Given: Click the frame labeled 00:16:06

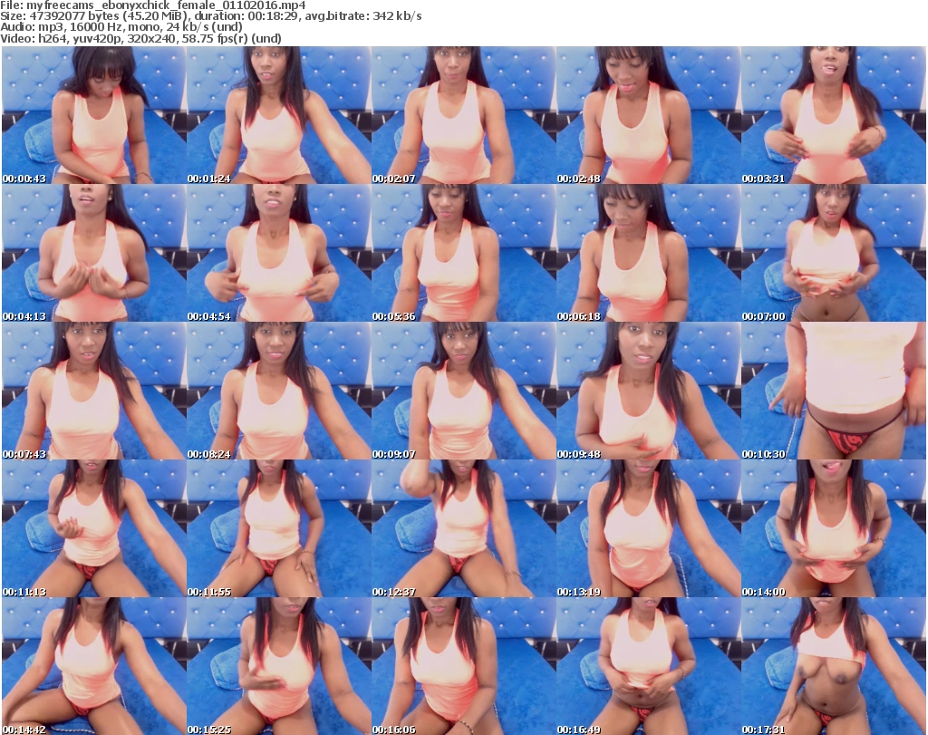Looking at the screenshot, I should (x=463, y=666).
